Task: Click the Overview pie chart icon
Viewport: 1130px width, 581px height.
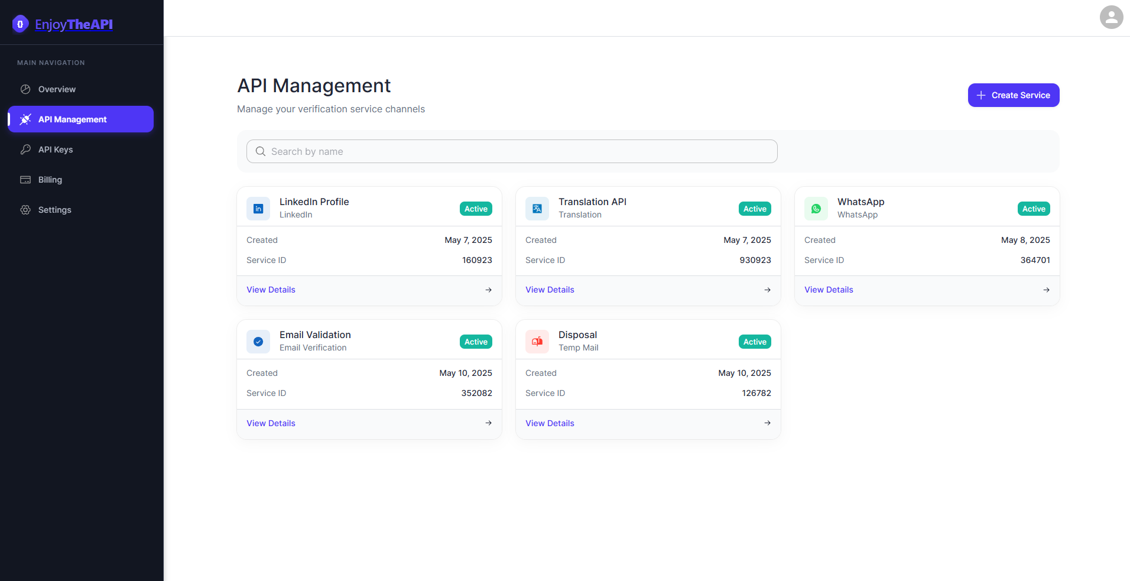Action: point(25,89)
